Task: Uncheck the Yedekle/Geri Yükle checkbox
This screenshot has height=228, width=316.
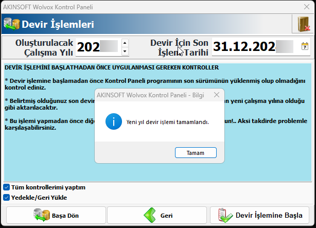Action: [7, 197]
